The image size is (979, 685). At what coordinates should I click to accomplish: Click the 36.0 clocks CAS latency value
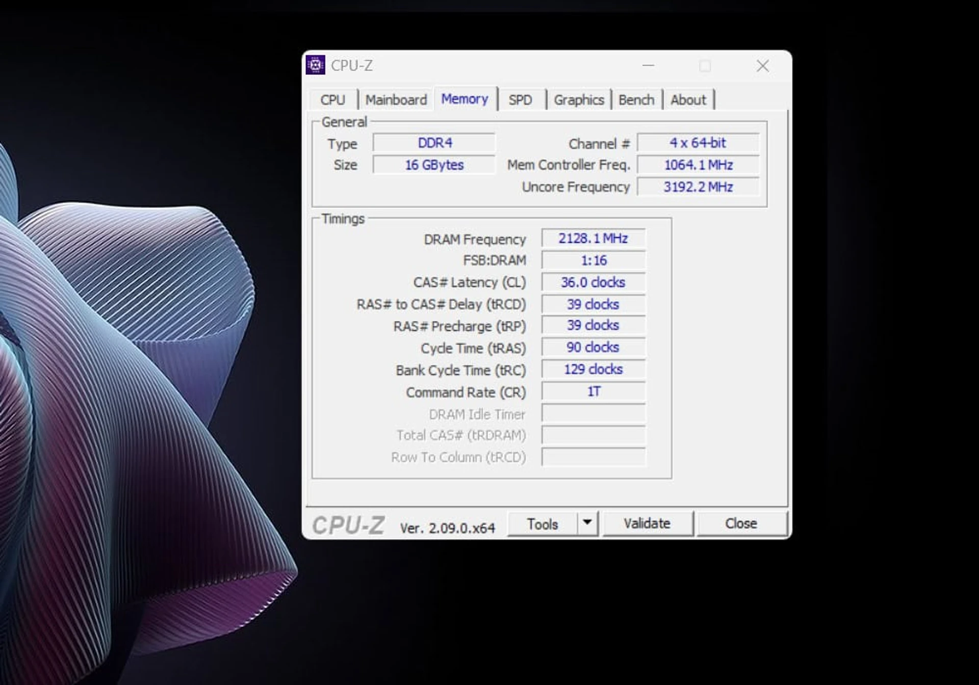593,282
